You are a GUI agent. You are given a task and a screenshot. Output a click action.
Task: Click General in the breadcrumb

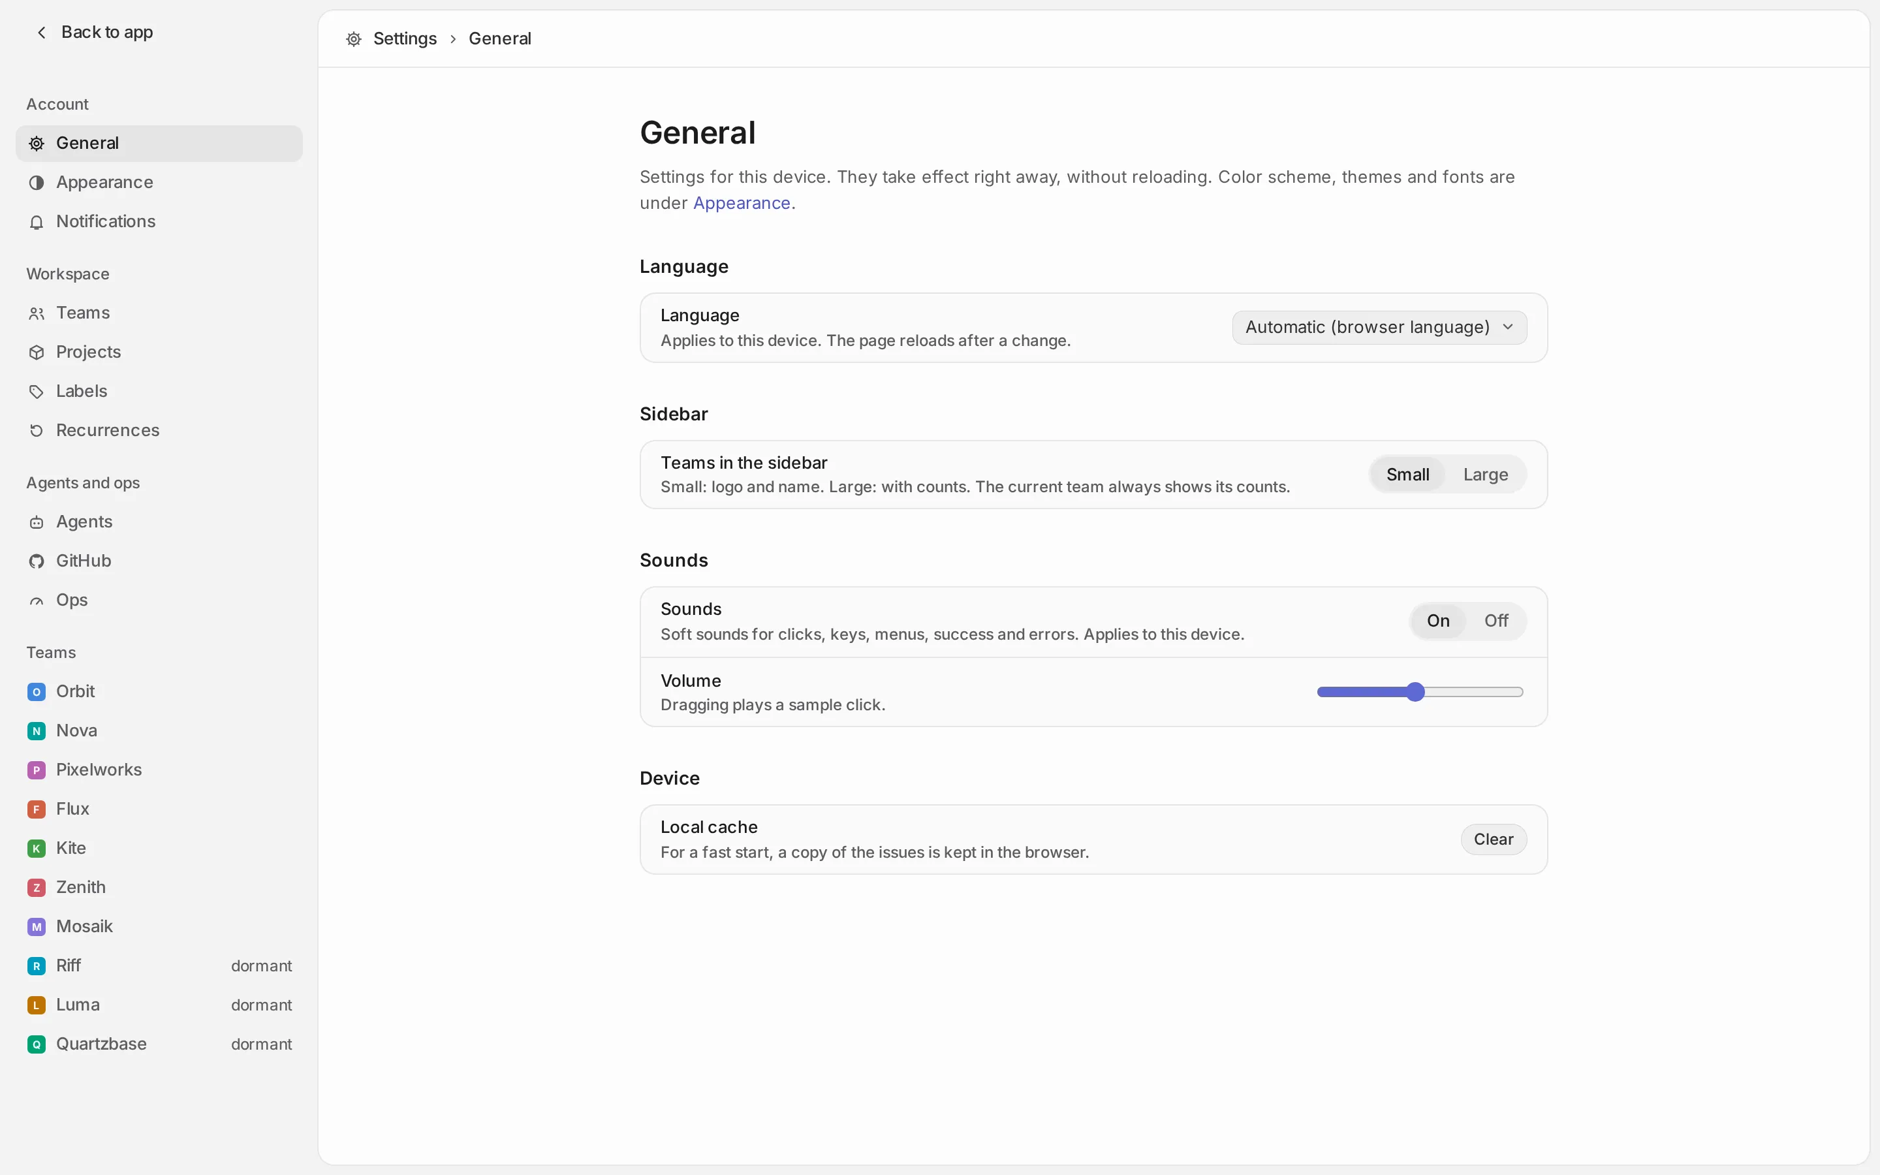point(499,39)
